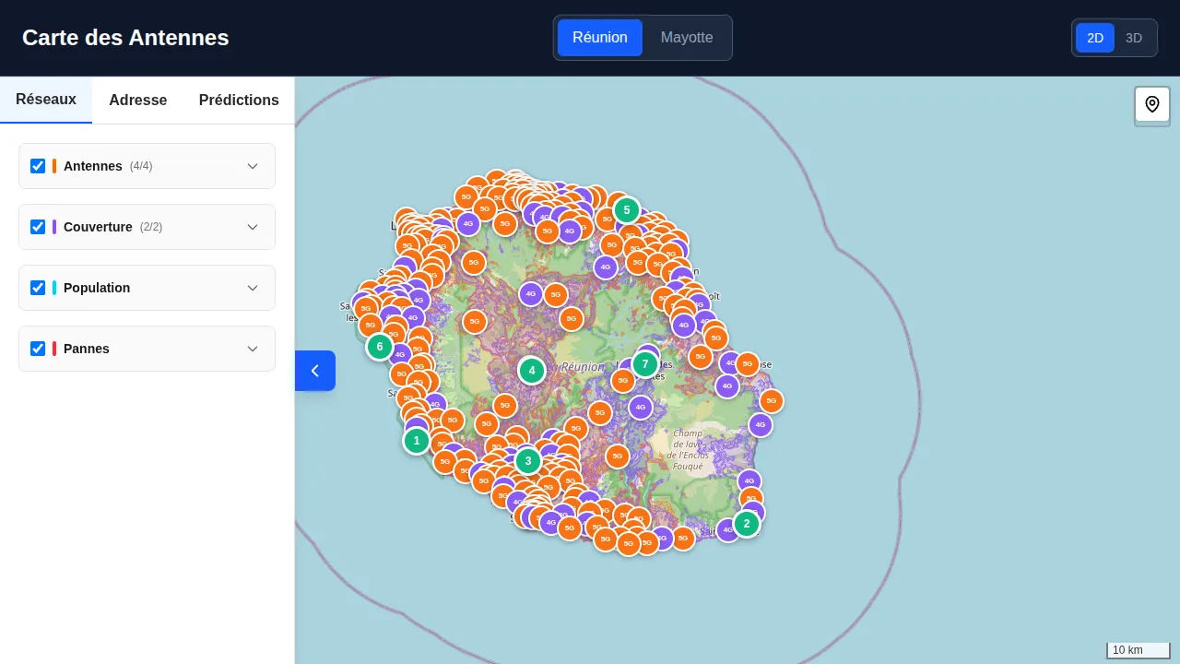Open the Prédictions tab

239,100
